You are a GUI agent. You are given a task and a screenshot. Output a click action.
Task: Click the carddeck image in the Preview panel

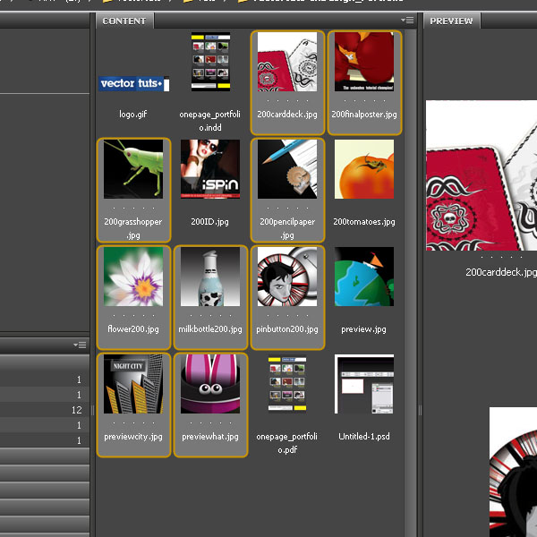(x=482, y=175)
